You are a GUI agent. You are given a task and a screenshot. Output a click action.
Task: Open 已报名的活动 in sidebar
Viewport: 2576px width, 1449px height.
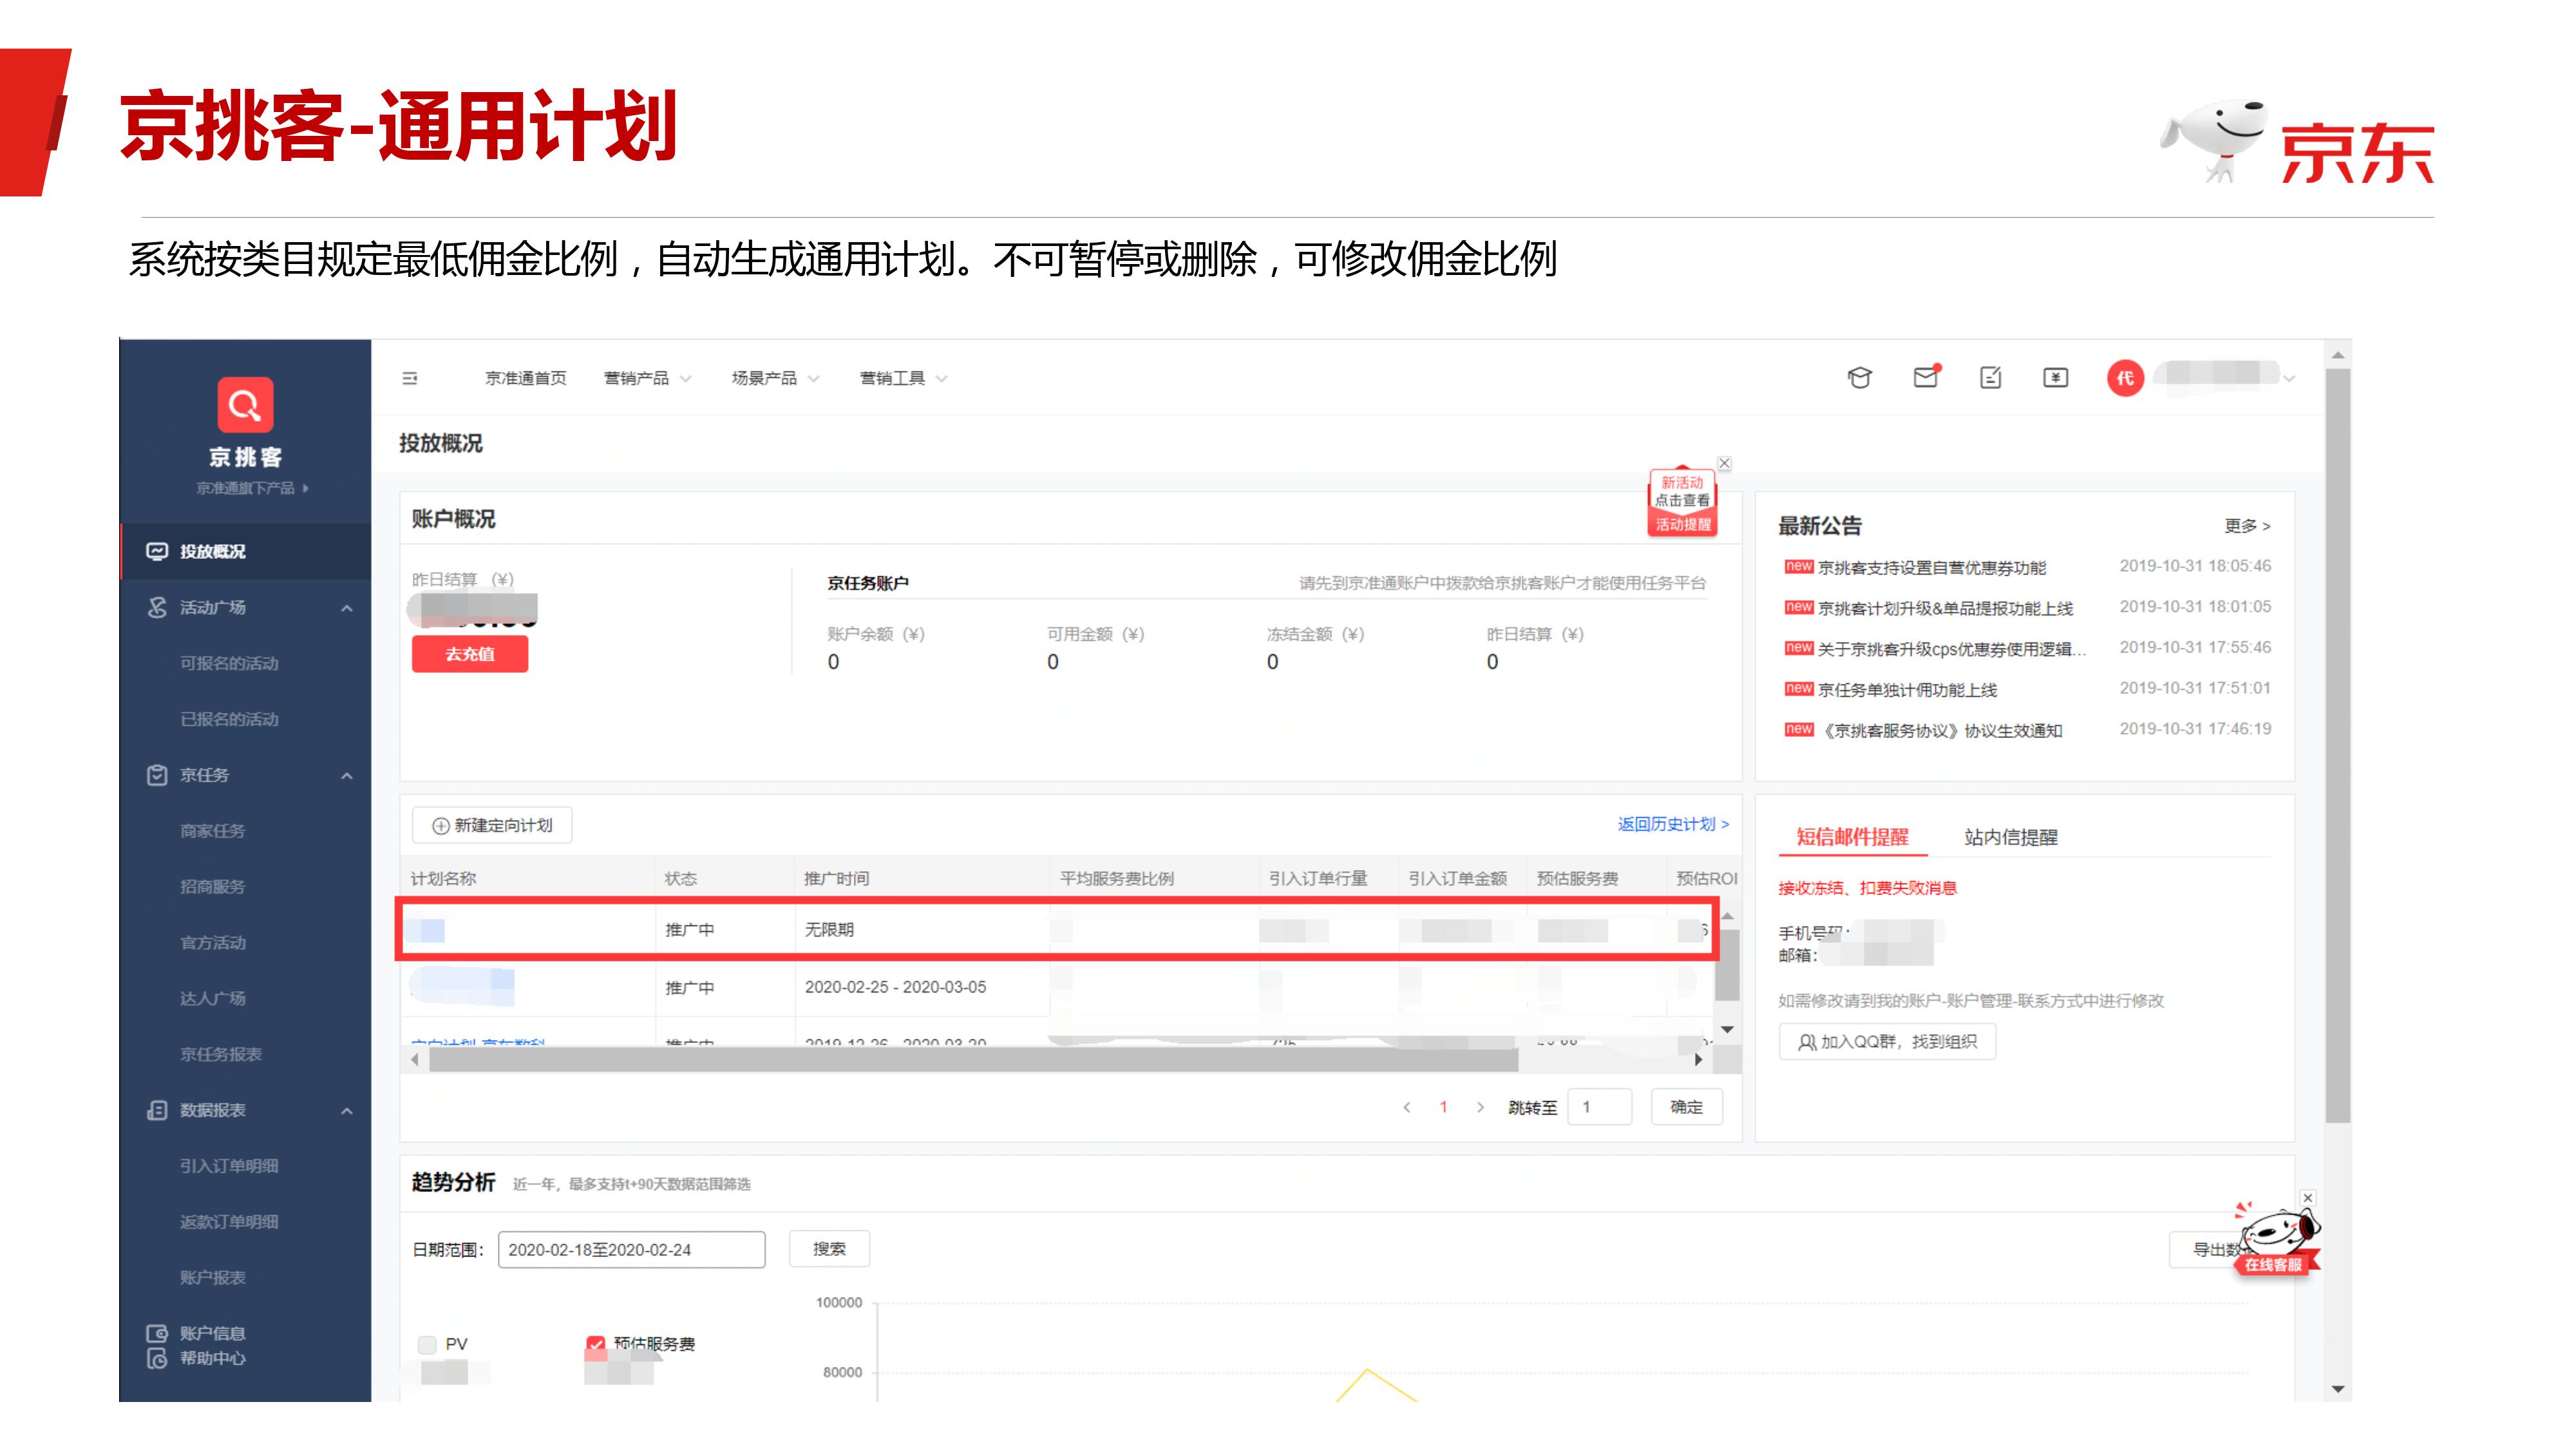229,719
